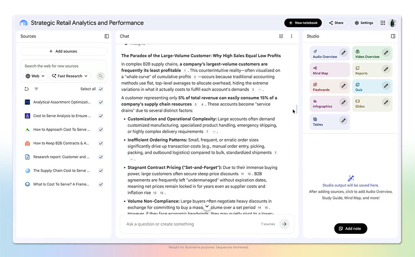
Task: Edit Slides settings with pencil
Action: (x=386, y=102)
